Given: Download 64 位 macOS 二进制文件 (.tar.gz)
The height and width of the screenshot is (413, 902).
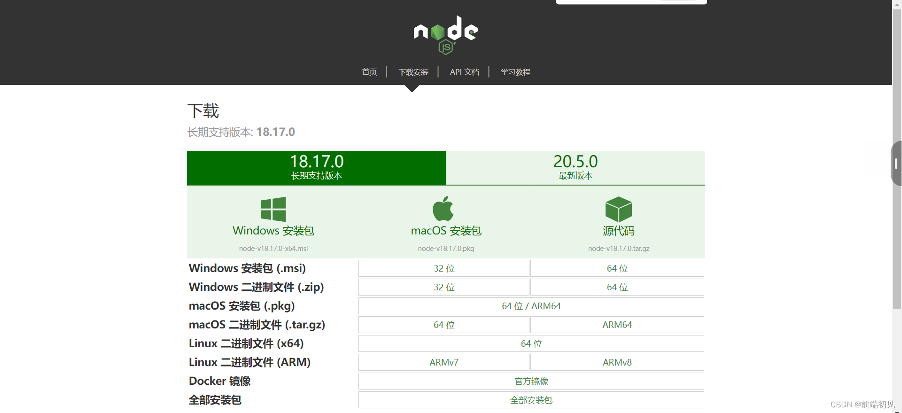Looking at the screenshot, I should 444,325.
